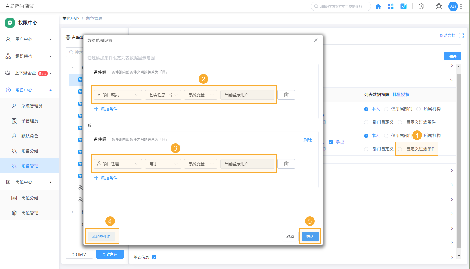Click the workbench grid icon in top bar

tap(391, 6)
